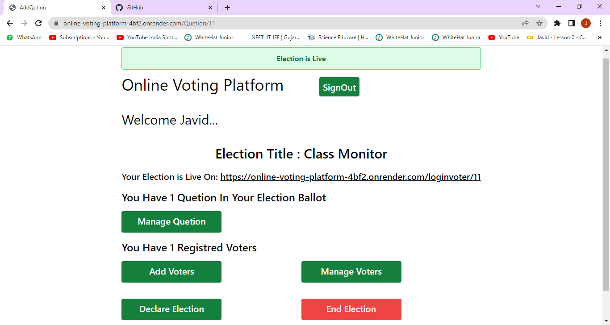The image size is (610, 325).
Task: Click the Javid profile avatar icon
Action: [586, 23]
